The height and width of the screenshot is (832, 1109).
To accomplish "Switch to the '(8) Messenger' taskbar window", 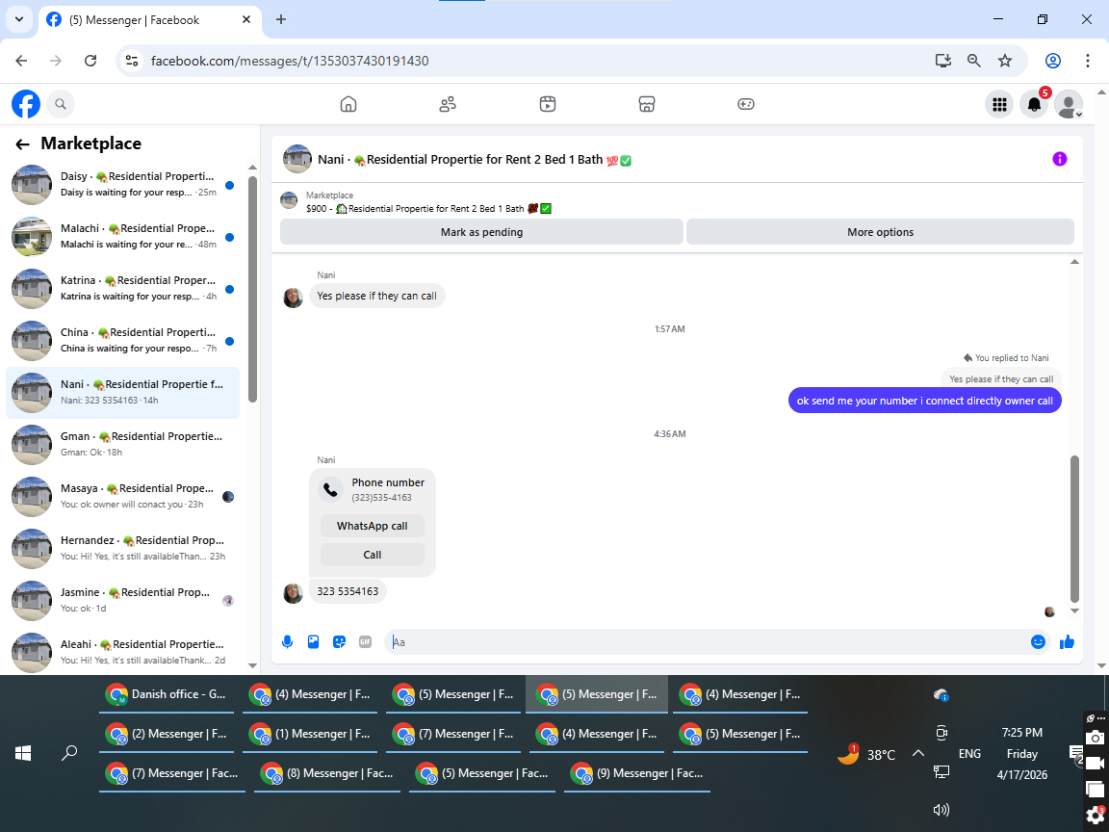I will click(x=327, y=773).
